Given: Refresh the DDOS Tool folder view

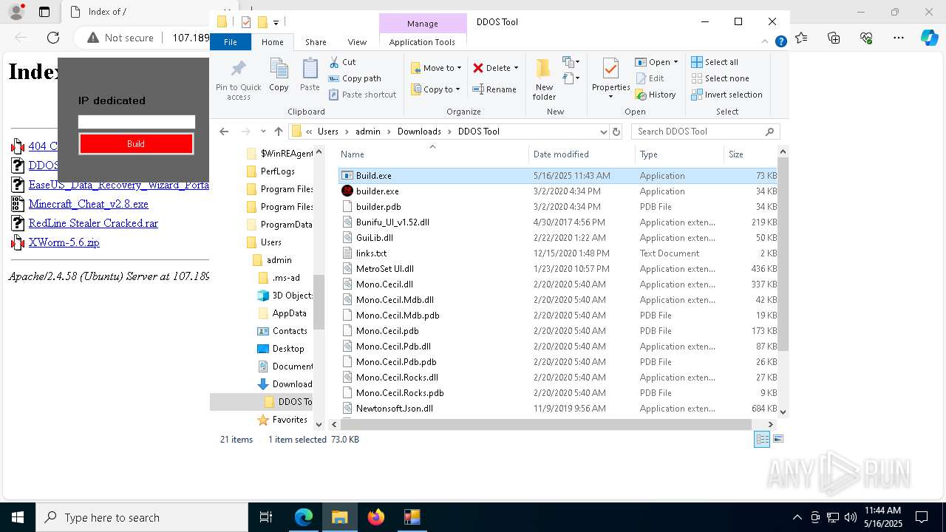Looking at the screenshot, I should tap(616, 132).
